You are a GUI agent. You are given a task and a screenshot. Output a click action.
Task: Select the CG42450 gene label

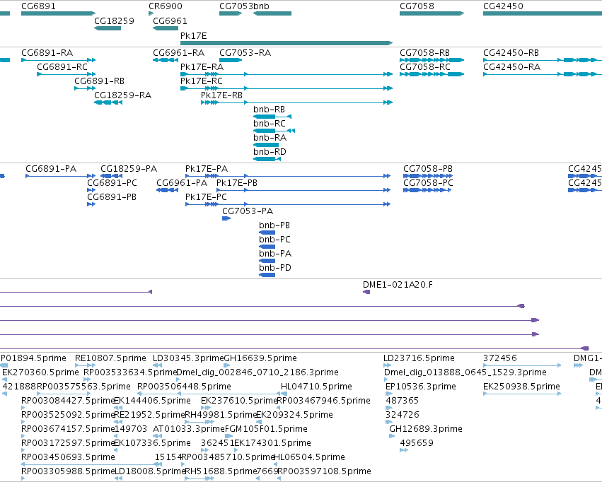[x=503, y=6]
